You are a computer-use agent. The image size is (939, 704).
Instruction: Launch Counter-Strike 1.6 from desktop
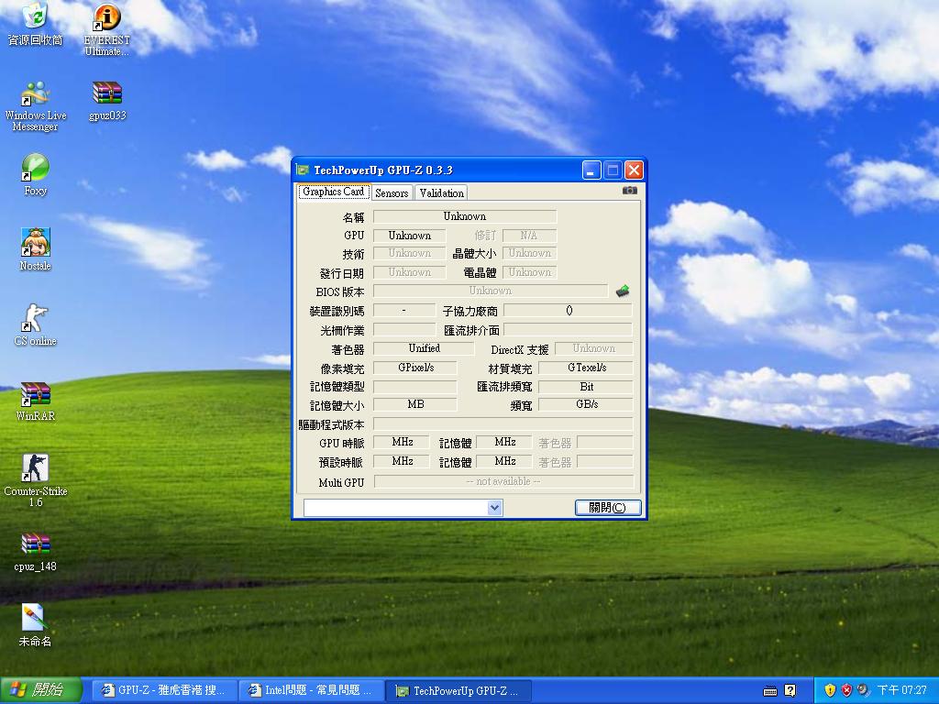pyautogui.click(x=35, y=468)
